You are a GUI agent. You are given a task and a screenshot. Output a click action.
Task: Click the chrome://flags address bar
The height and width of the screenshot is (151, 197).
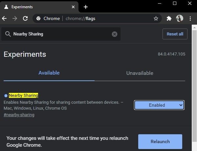(x=97, y=18)
